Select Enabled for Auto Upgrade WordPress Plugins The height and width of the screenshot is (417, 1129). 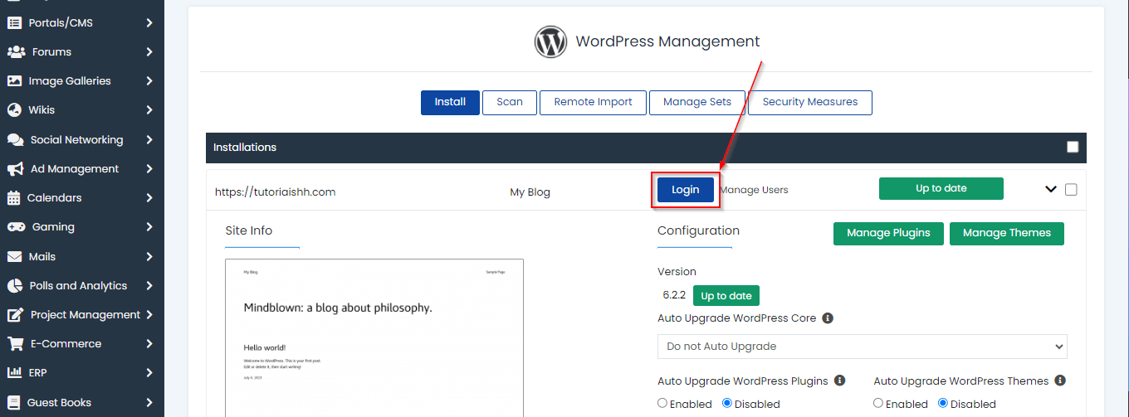[x=662, y=404]
